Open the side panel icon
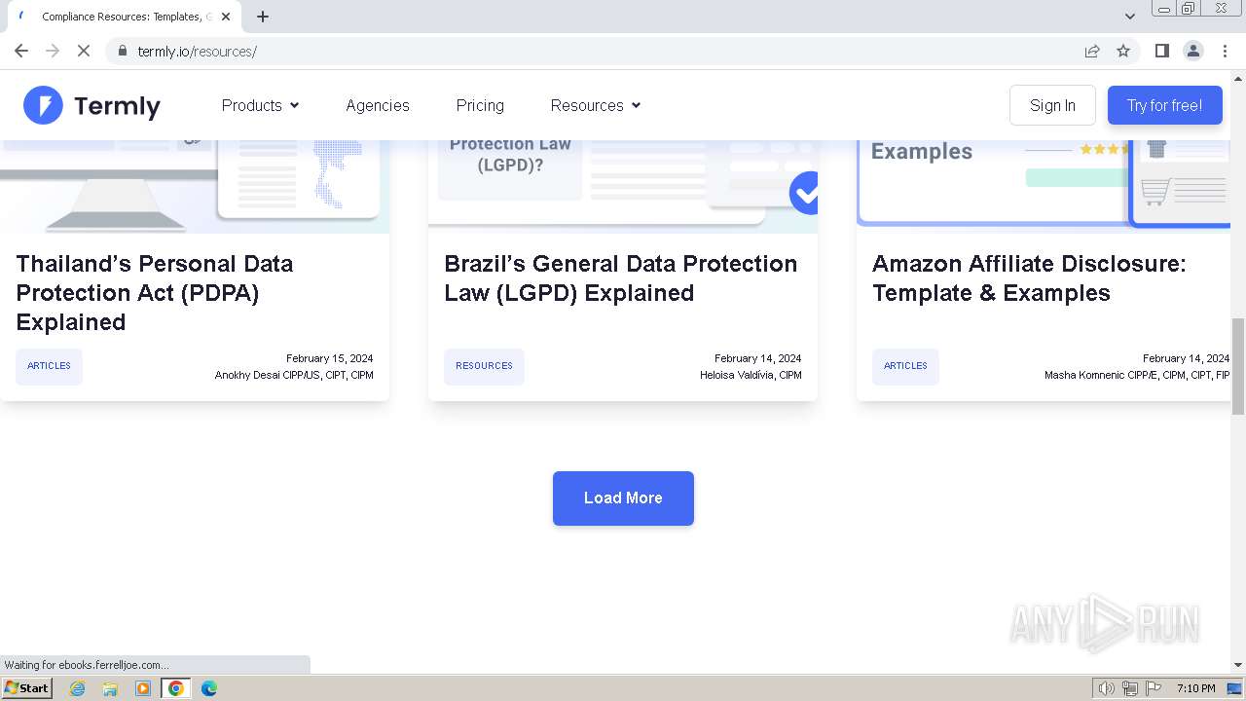This screenshot has height=701, width=1246. click(1161, 51)
